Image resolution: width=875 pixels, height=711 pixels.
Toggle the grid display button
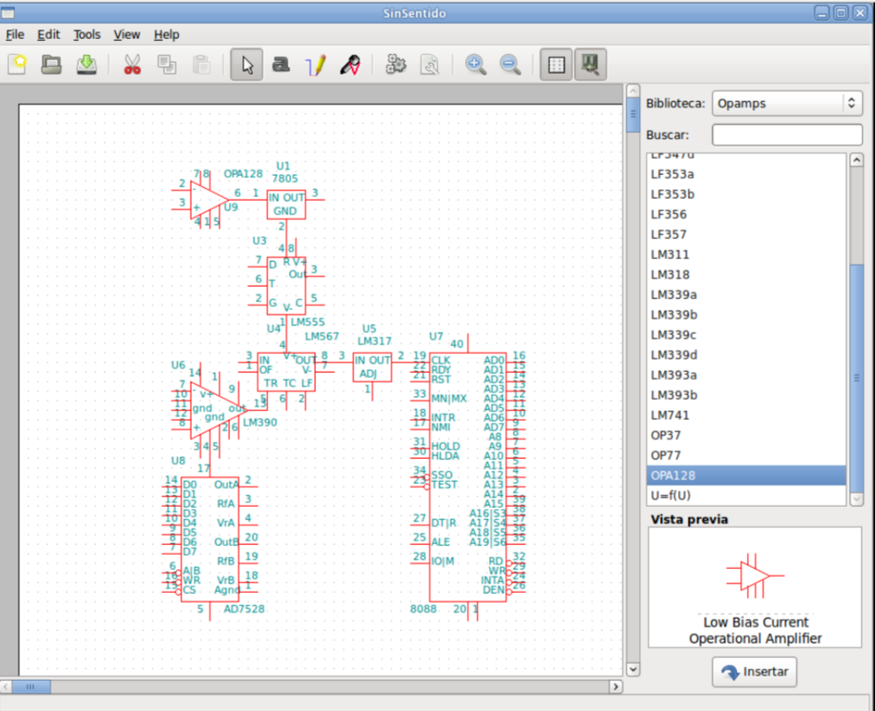(556, 64)
